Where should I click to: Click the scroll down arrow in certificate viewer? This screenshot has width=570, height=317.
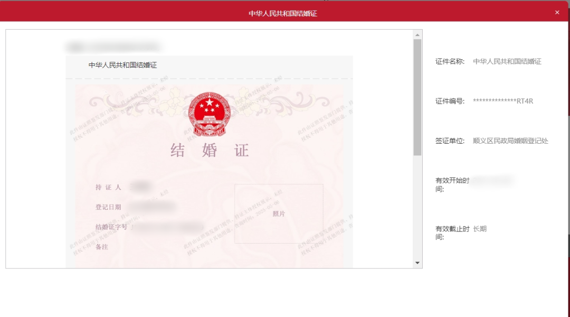[x=417, y=263]
